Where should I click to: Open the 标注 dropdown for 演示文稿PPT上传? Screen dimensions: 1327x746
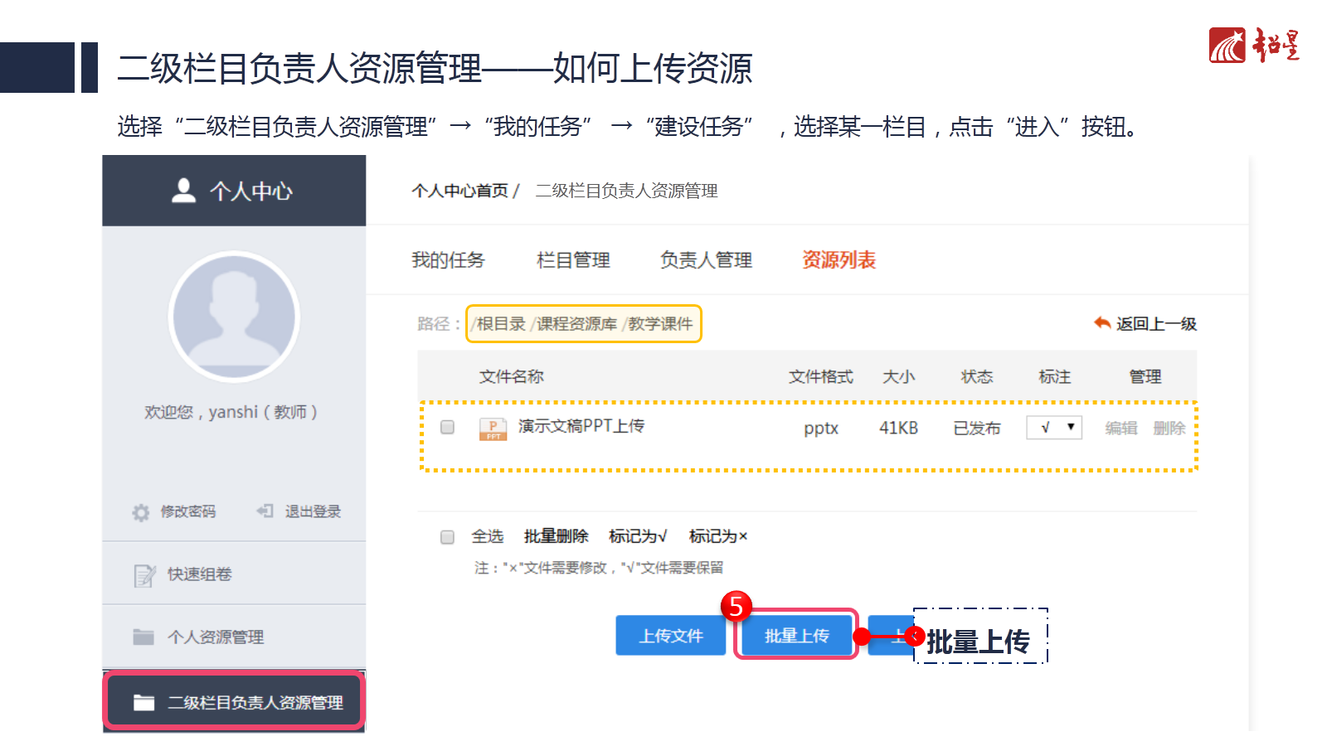[1054, 427]
